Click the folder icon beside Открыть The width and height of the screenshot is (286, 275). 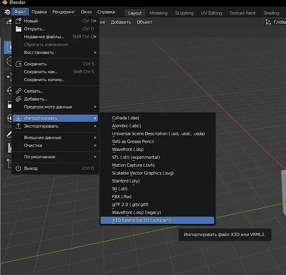[18, 29]
